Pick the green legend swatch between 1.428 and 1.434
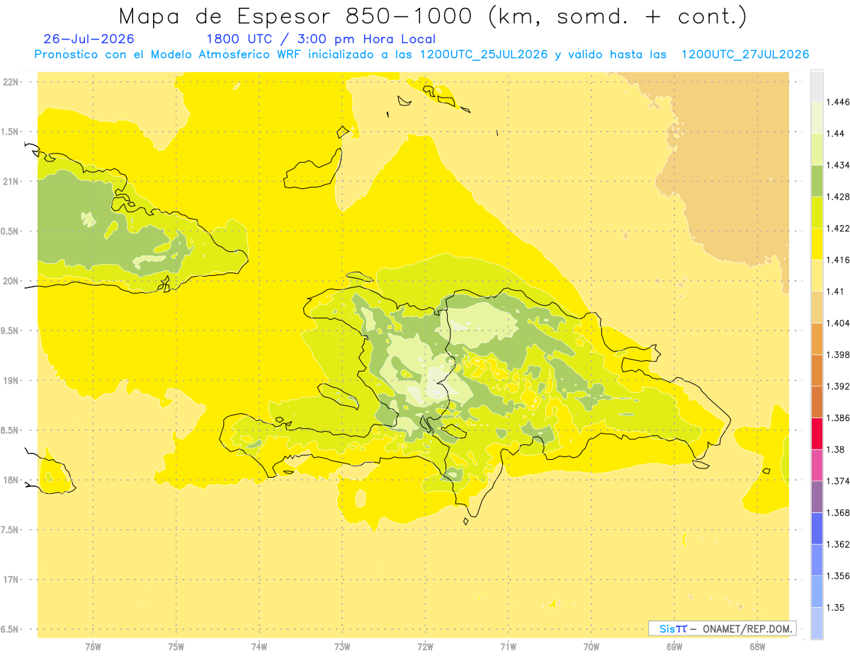 (817, 180)
